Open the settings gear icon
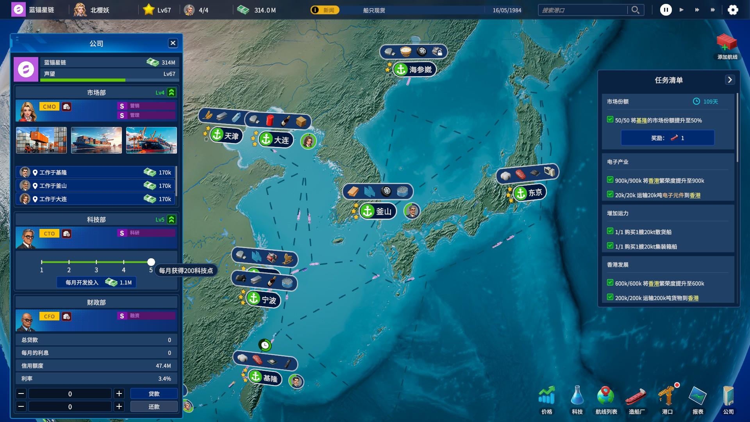The width and height of the screenshot is (750, 422). [x=733, y=10]
